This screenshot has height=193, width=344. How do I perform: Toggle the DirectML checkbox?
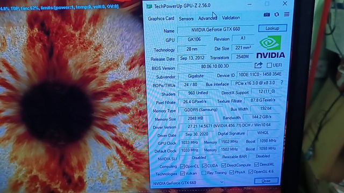[256, 165]
